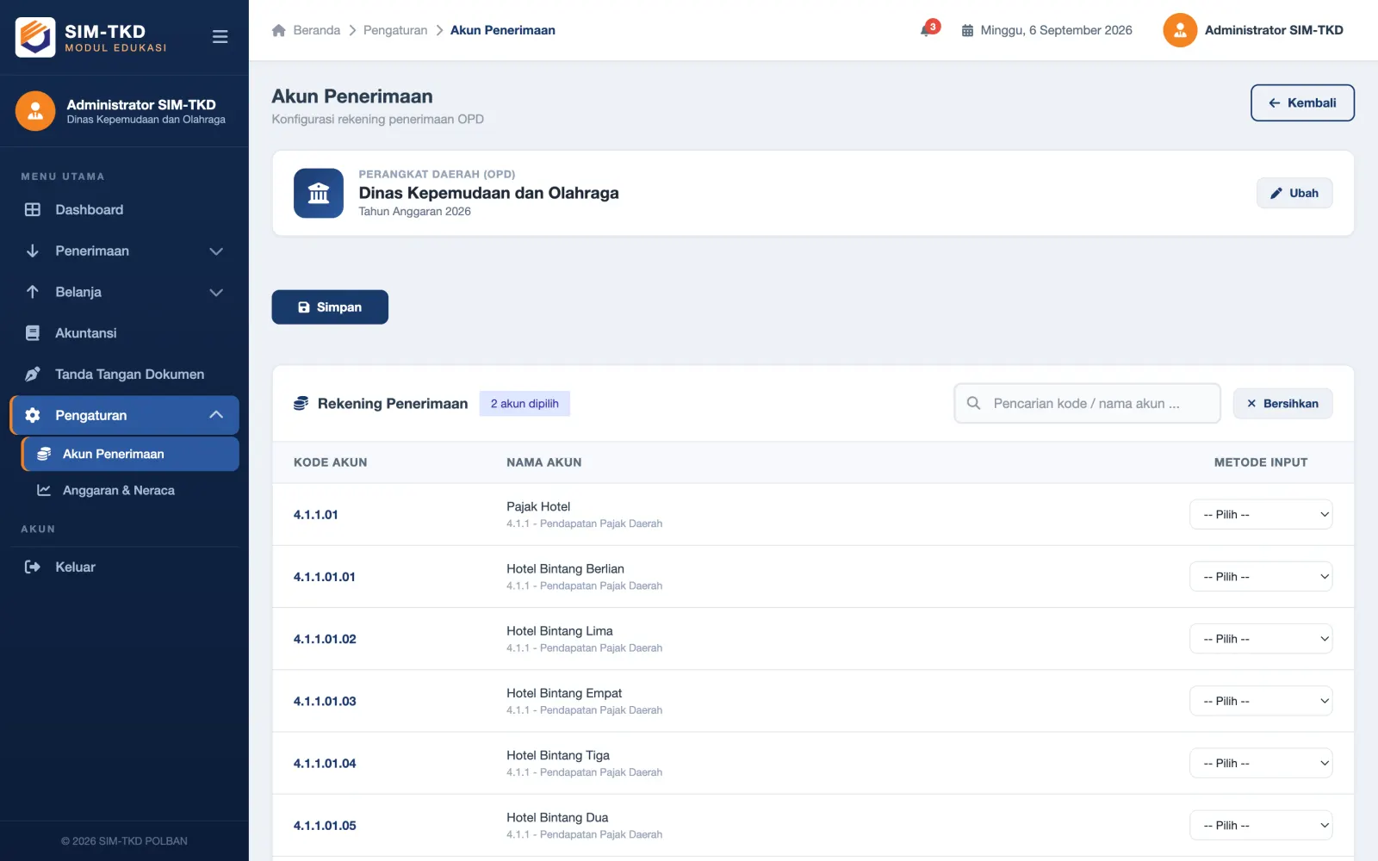Click the search magnifier icon

(x=973, y=403)
